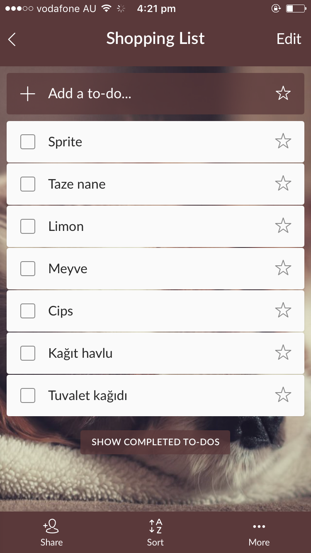Star the Sprite to-do item
This screenshot has width=311, height=553.
click(283, 141)
